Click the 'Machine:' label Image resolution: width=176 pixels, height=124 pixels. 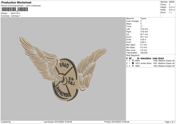click(130, 18)
